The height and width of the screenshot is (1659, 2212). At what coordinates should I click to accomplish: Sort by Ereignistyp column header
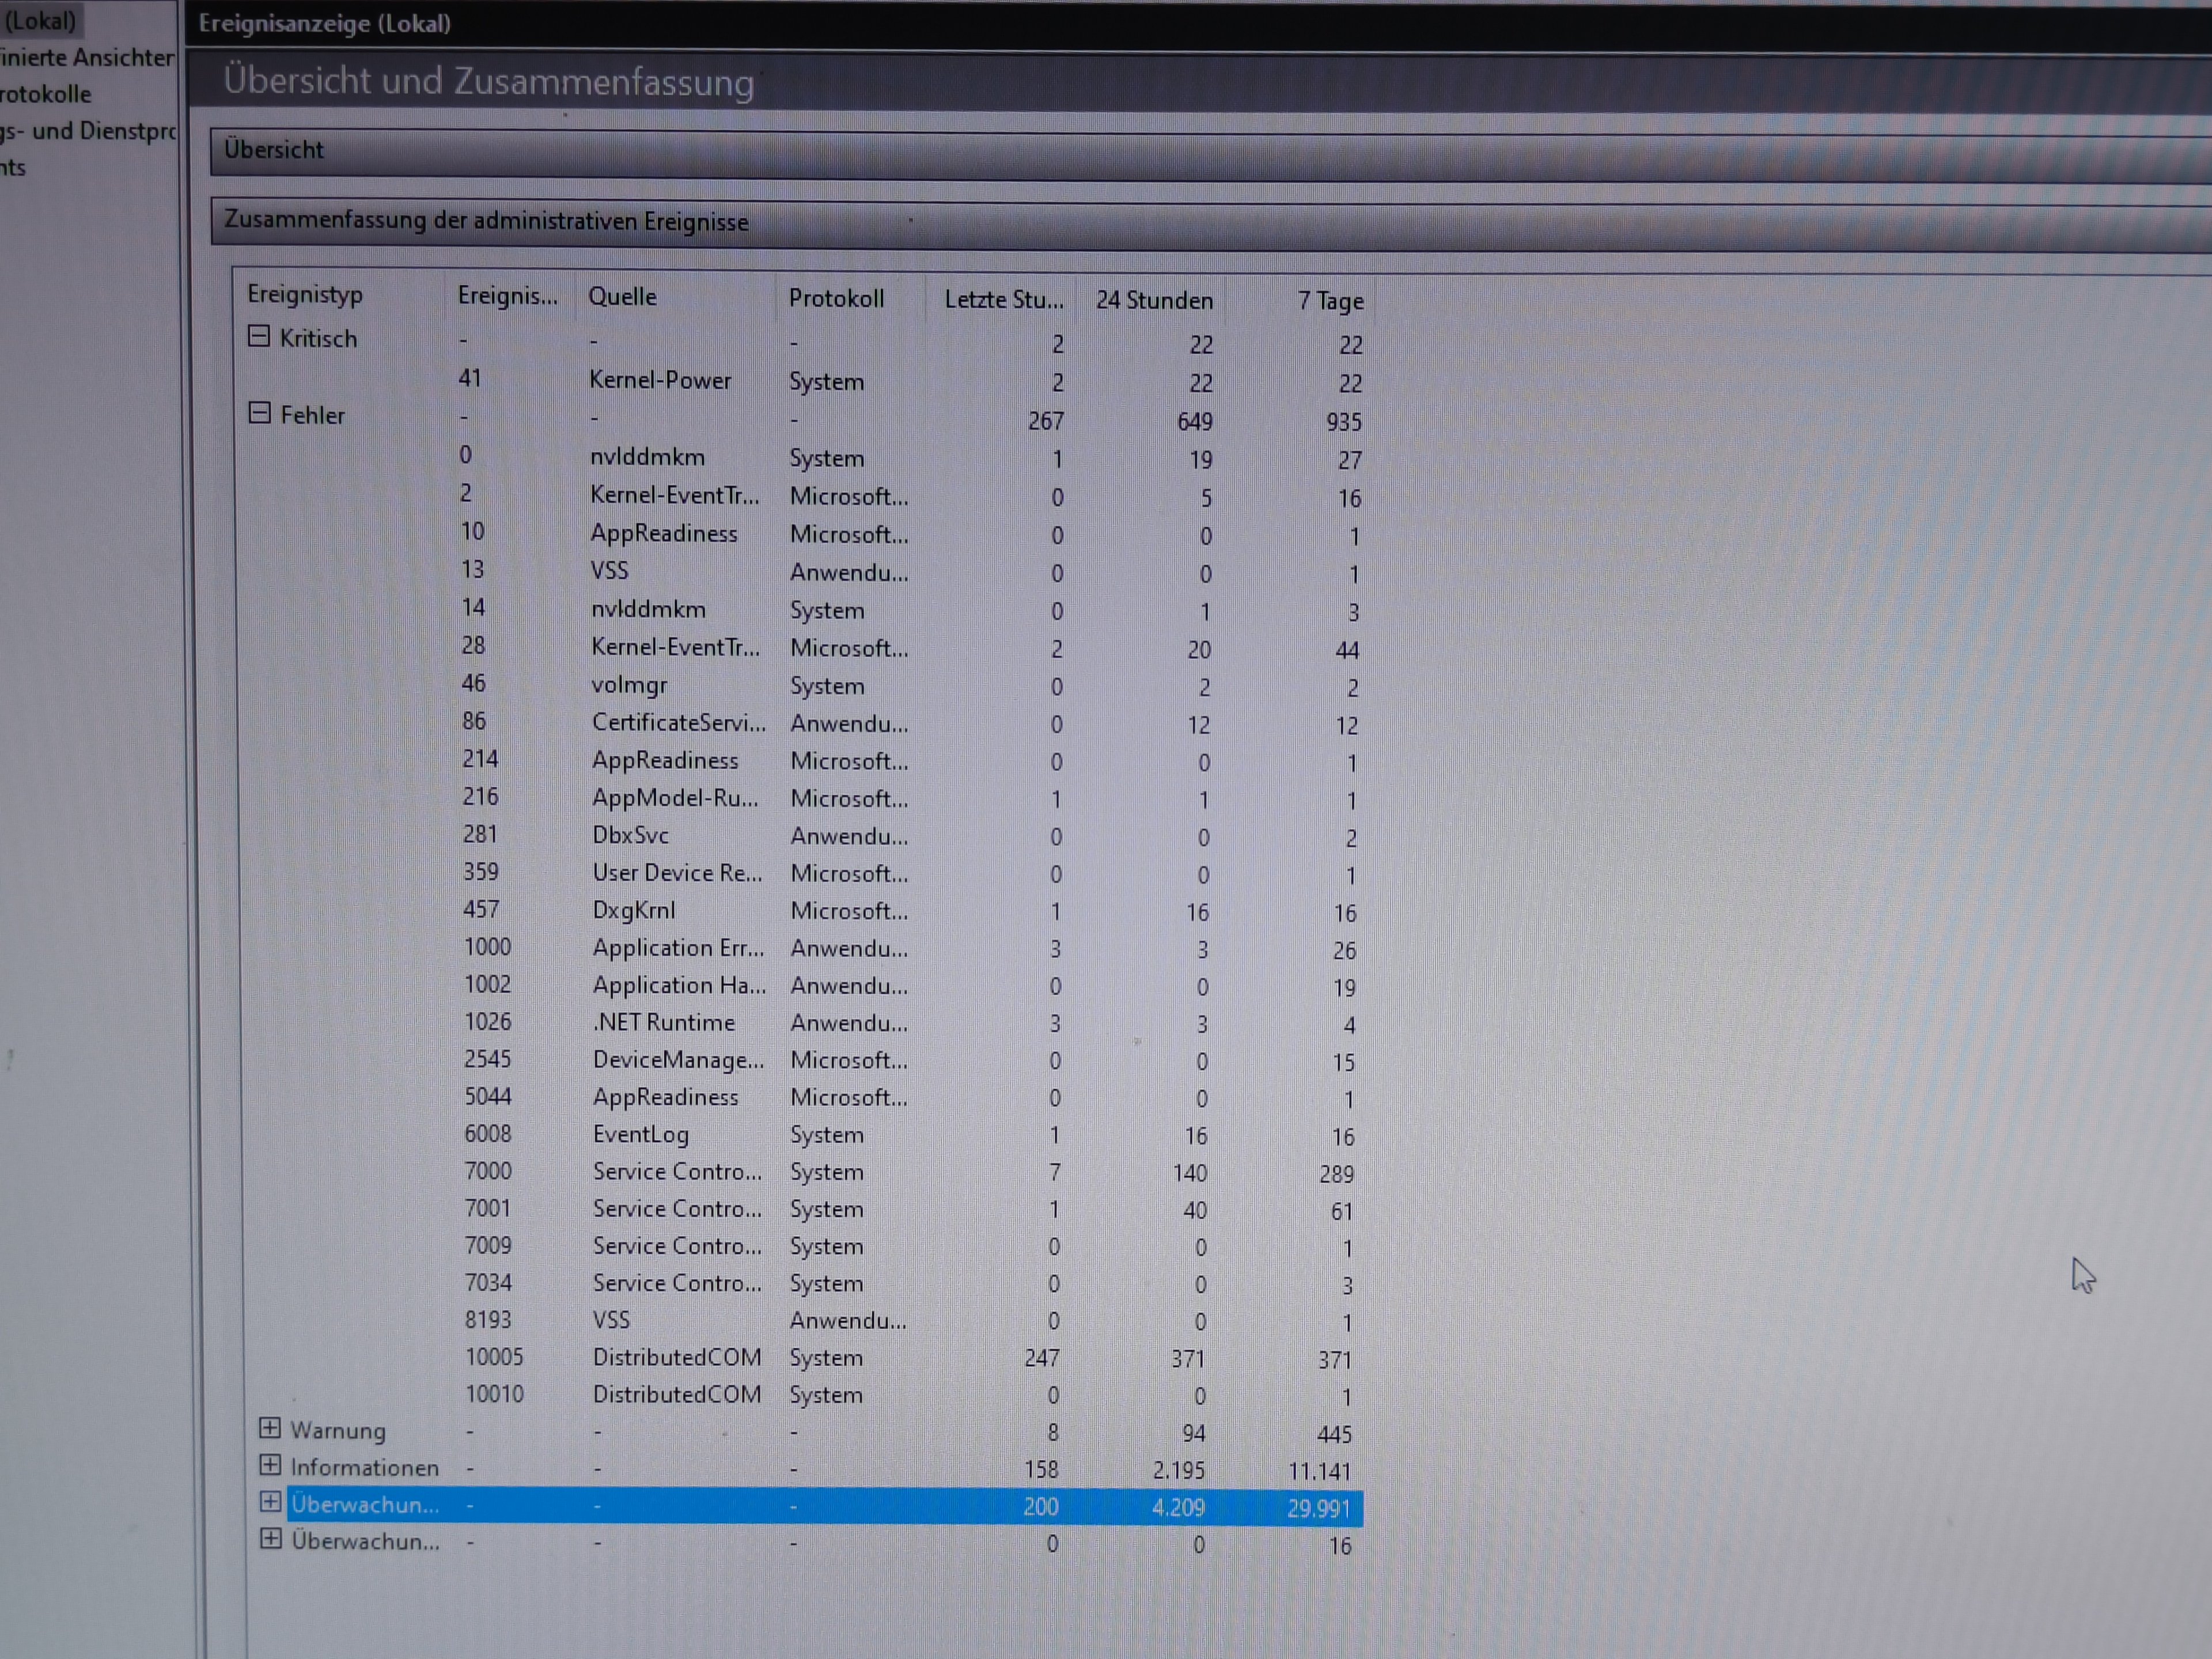(305, 294)
